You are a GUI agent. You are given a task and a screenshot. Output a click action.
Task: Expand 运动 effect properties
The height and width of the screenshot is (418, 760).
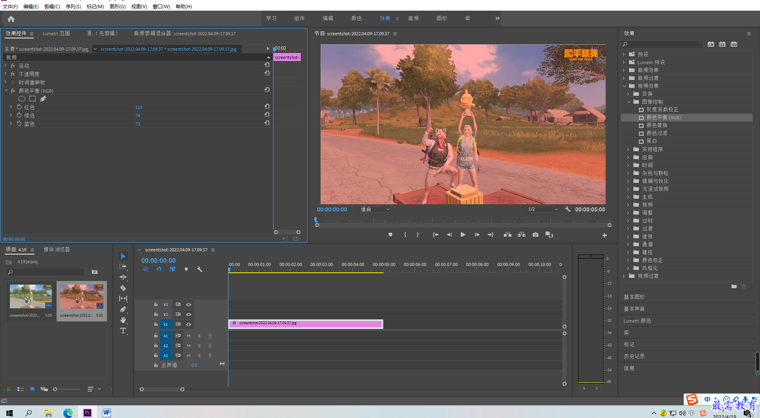click(6, 65)
